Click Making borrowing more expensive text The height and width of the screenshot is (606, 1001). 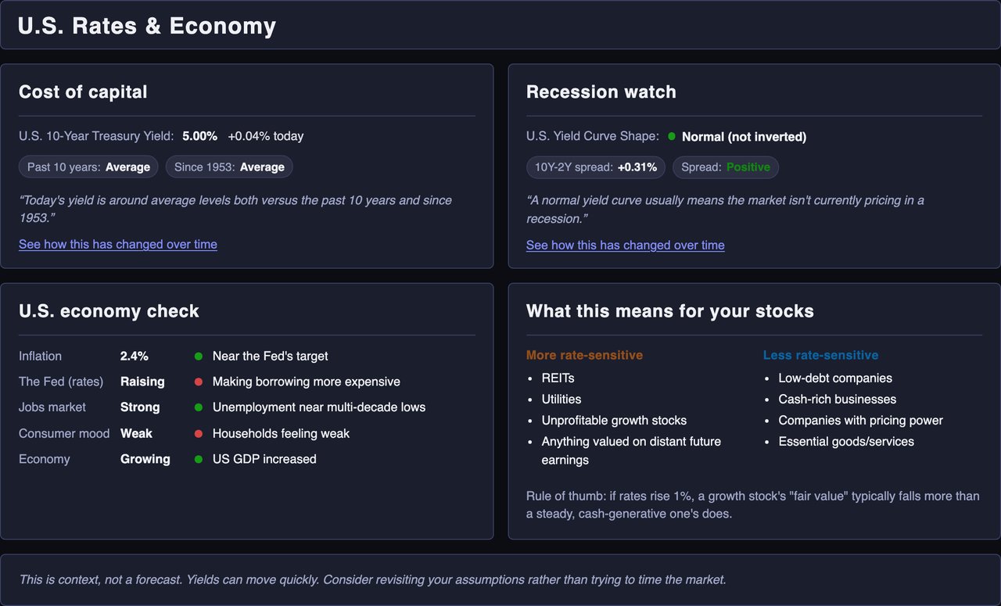click(307, 382)
